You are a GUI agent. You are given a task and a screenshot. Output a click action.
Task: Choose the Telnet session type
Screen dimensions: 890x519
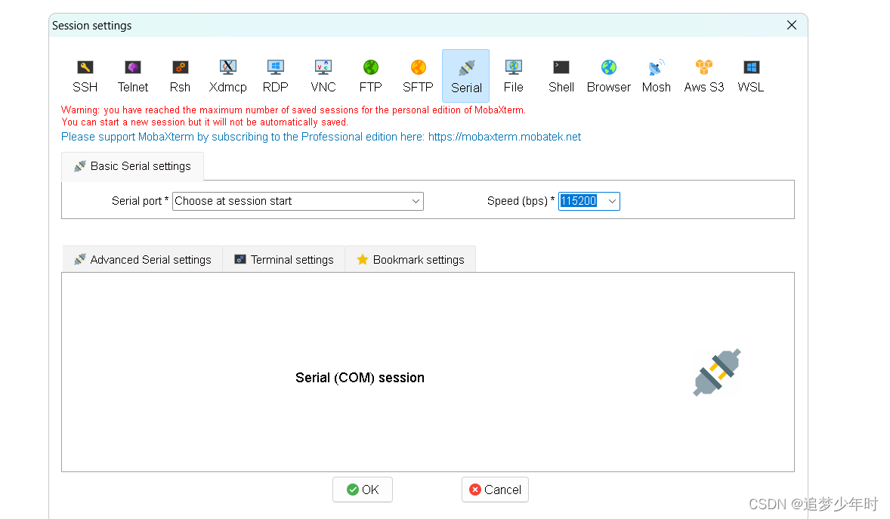coord(133,76)
